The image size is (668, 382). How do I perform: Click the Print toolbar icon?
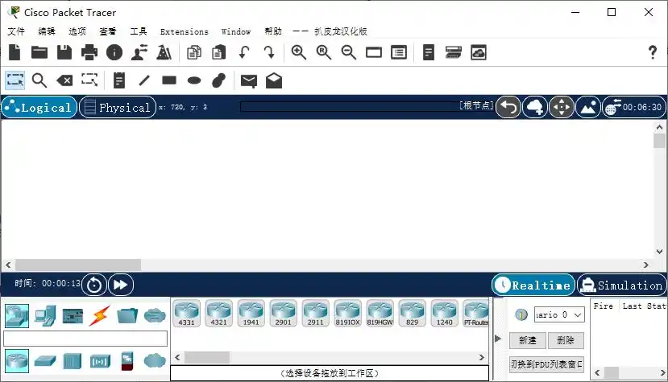pyautogui.click(x=89, y=53)
